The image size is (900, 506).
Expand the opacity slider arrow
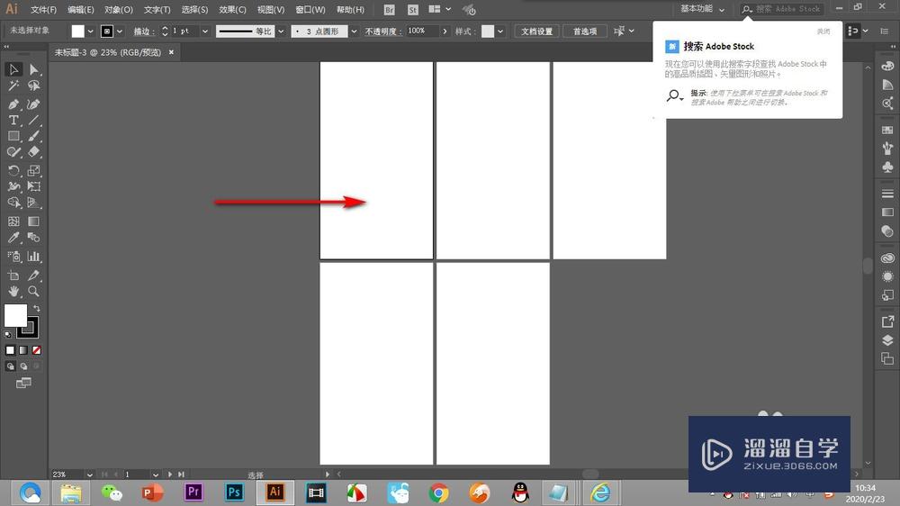(445, 32)
